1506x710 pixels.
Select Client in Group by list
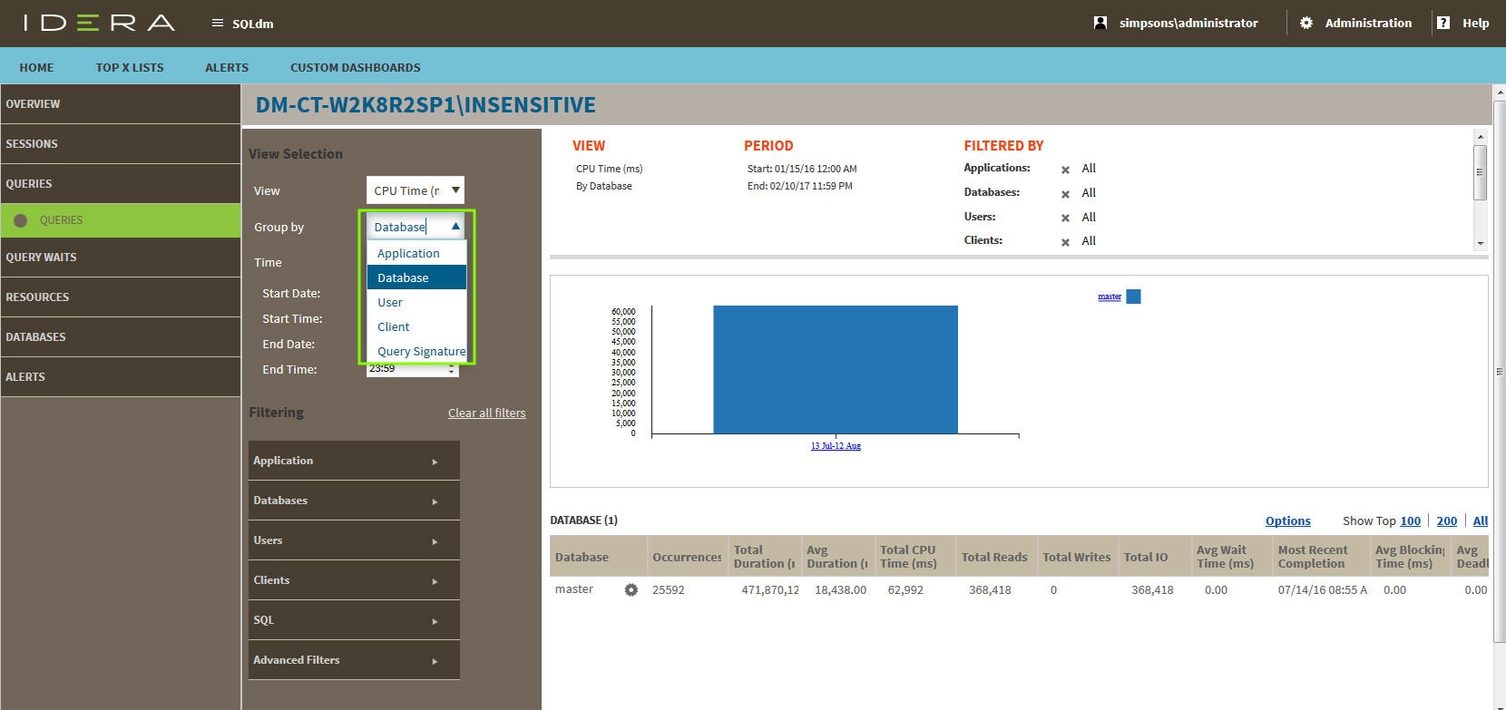(416, 326)
